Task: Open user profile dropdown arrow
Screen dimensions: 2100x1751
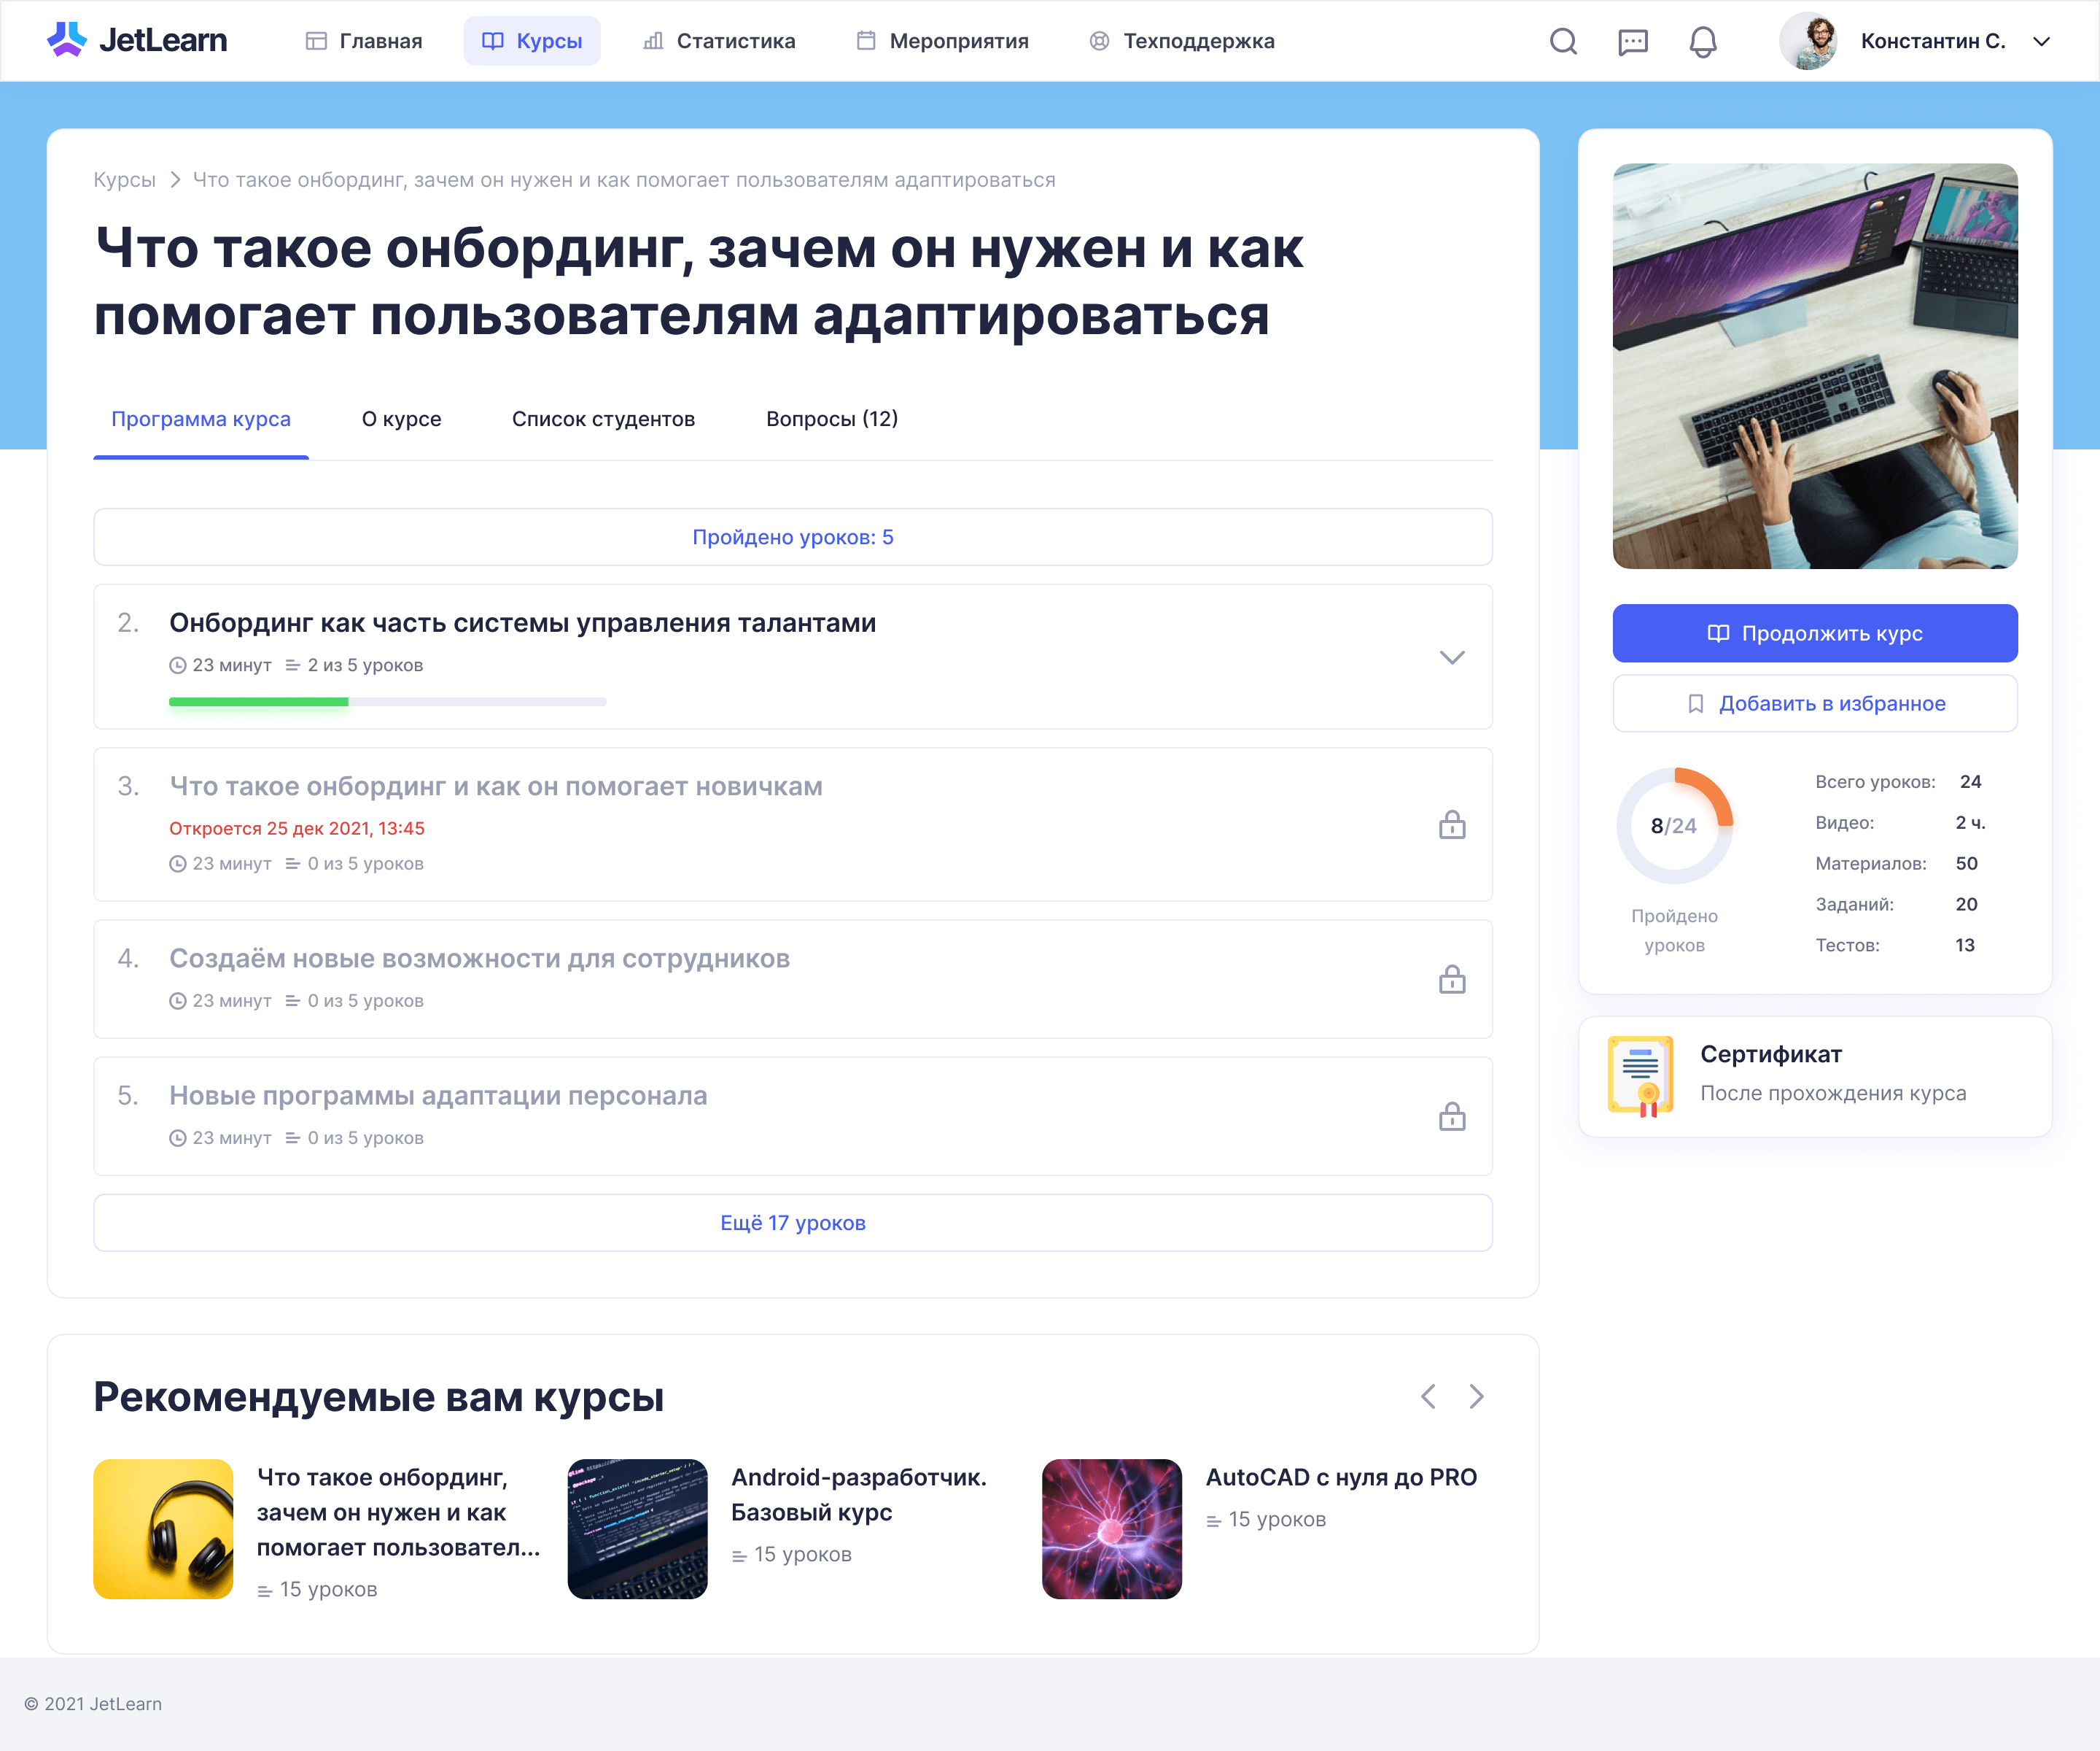Action: point(2041,41)
